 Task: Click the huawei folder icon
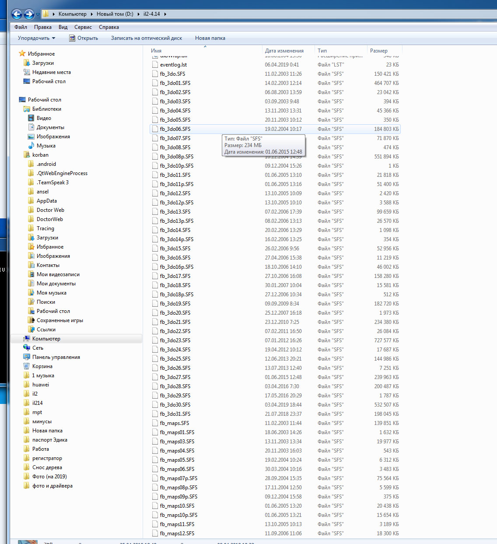click(x=27, y=385)
